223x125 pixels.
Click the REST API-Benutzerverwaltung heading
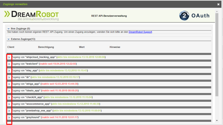pyautogui.click(x=109, y=16)
